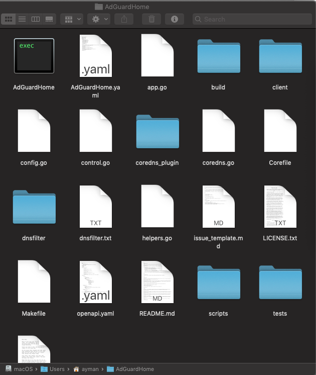Select the dnsfilter.txt file icon
The height and width of the screenshot is (375, 316).
(x=96, y=207)
